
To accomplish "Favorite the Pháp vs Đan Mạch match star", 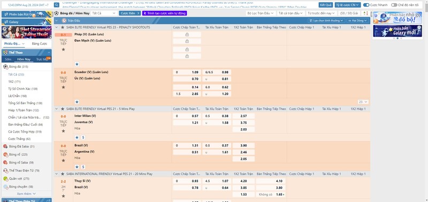I will coord(63,49).
